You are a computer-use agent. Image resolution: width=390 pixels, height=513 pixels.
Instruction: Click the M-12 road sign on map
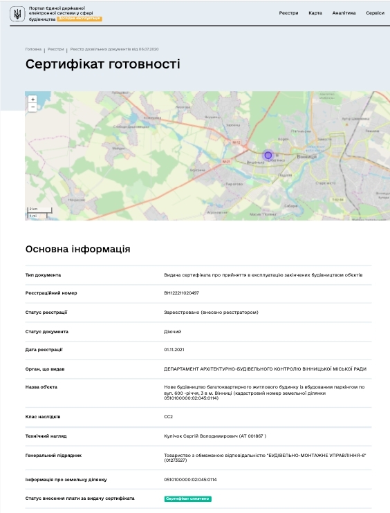236,142
